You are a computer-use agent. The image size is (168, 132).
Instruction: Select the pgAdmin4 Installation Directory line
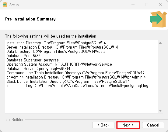[x=76, y=77]
